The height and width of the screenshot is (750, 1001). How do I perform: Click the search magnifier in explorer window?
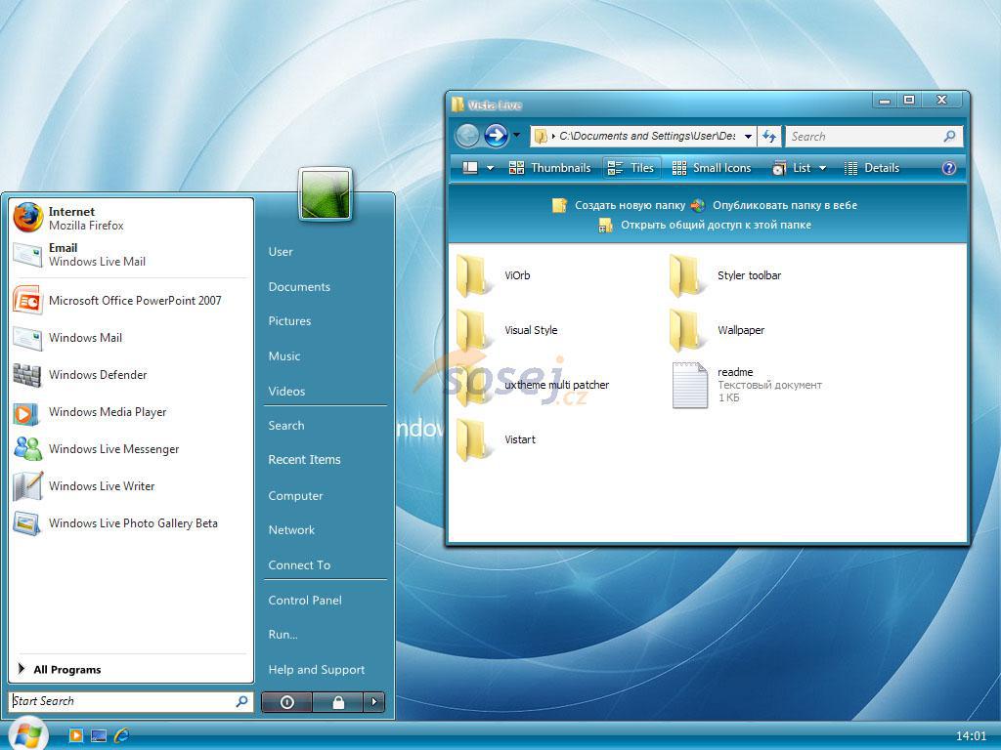click(x=949, y=136)
